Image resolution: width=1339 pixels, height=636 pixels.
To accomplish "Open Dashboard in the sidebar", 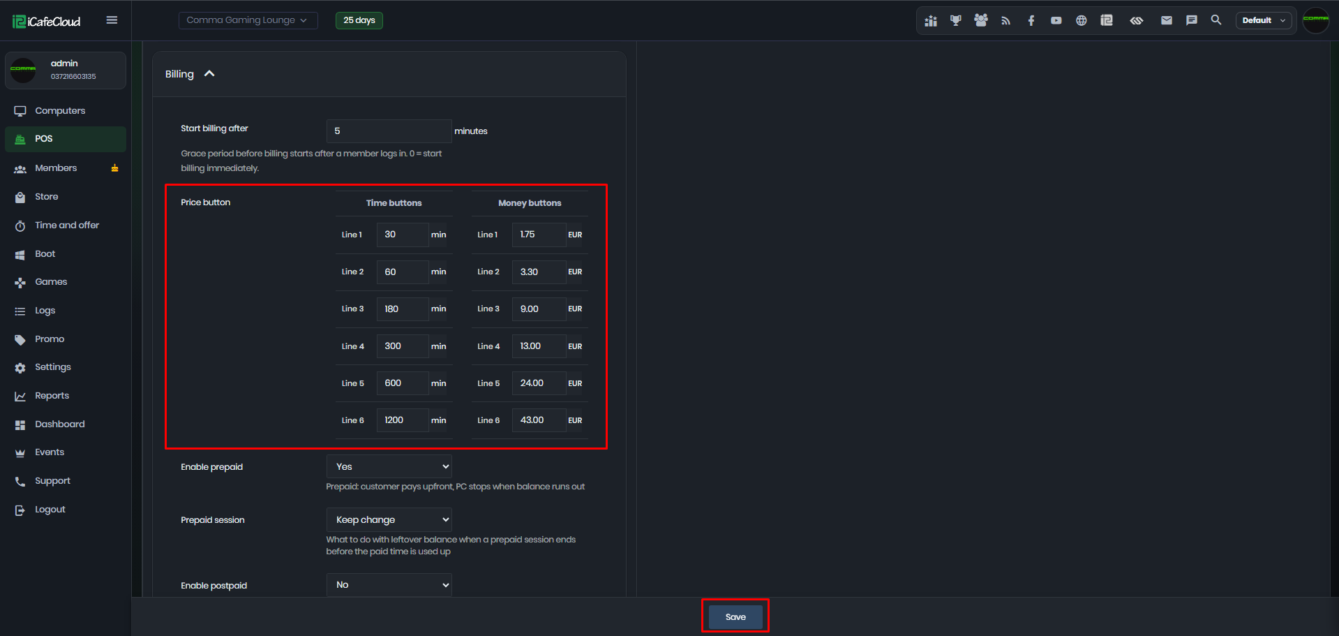I will (66, 424).
